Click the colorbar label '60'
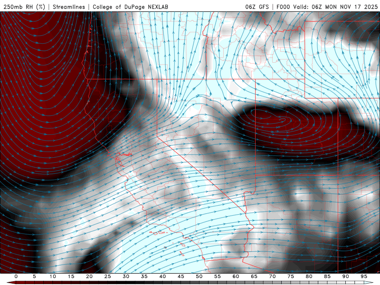This screenshot has width=380, height=285. (x=236, y=276)
